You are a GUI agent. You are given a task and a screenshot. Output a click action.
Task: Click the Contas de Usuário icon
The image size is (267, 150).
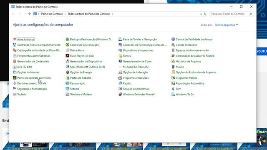tap(173, 45)
